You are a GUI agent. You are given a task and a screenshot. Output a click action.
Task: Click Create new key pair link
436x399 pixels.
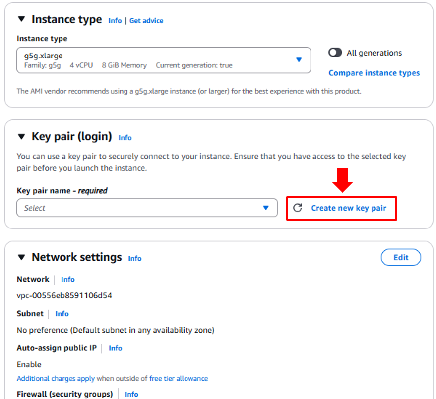[348, 208]
